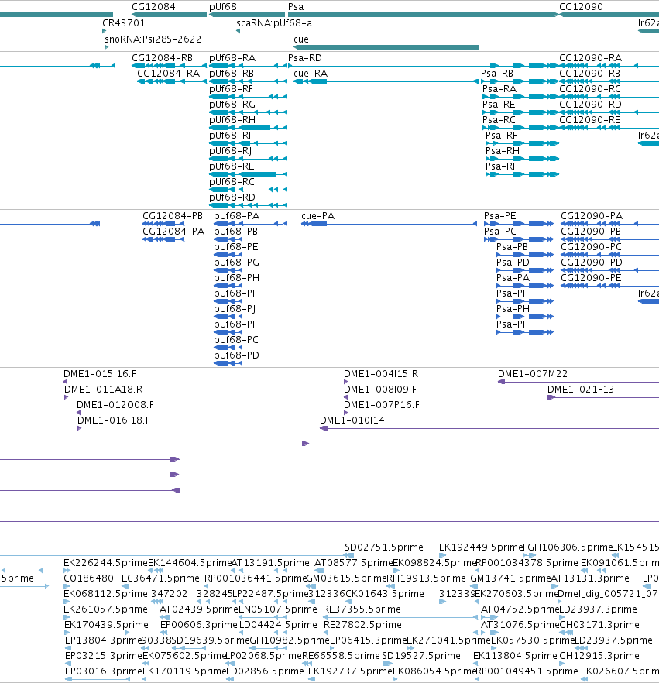659x683 pixels.
Task: Click transcript Psa-RI label
Action: pos(500,166)
